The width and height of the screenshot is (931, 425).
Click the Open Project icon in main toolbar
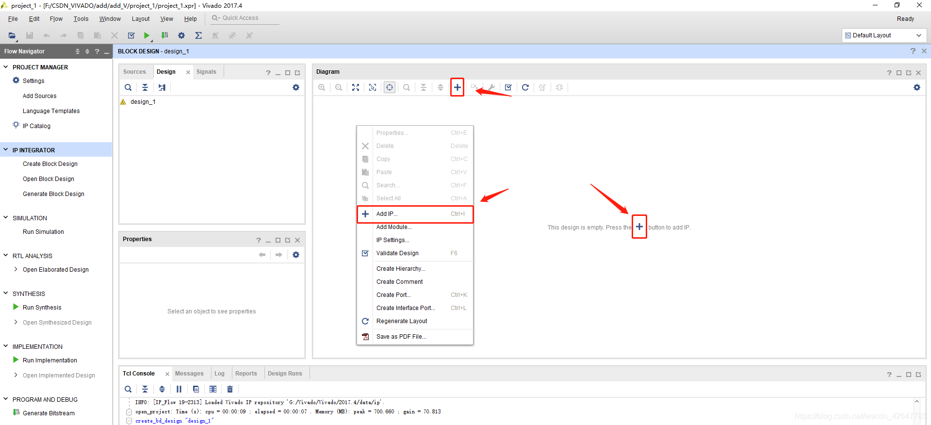(12, 35)
